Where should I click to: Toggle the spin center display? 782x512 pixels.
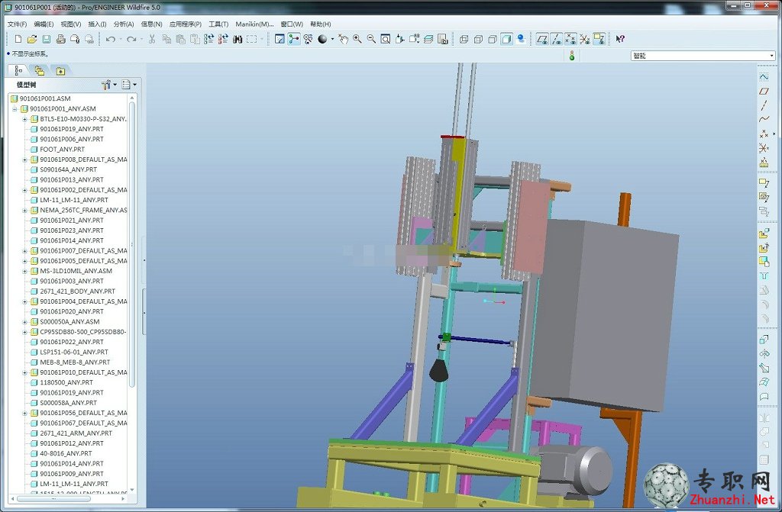coord(294,39)
